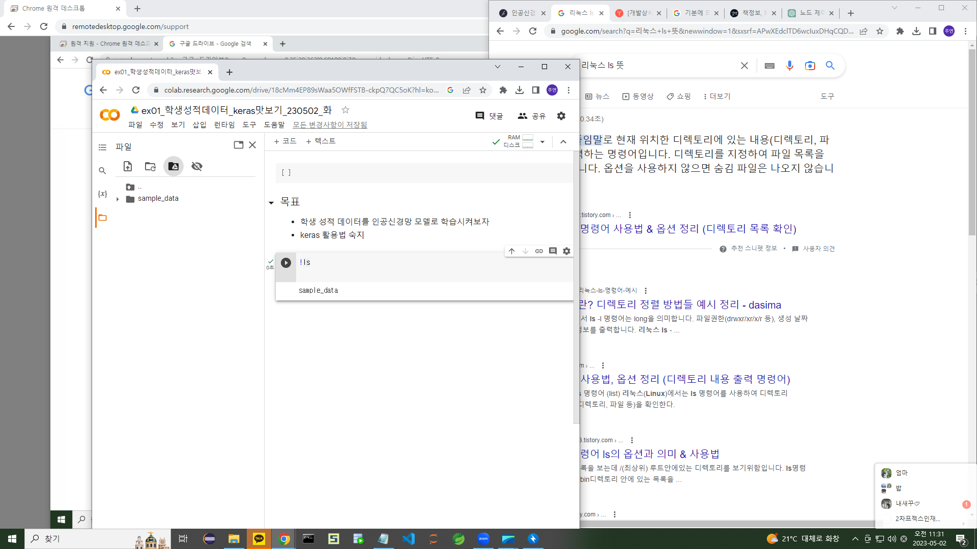Viewport: 977px width, 549px height.
Task: Click the upload file icon in Files panel
Action: pyautogui.click(x=128, y=166)
